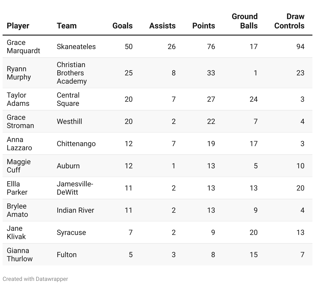Click Grace Marquardt's 76 points value
Image resolution: width=315 pixels, height=285 pixels.
[x=211, y=47]
